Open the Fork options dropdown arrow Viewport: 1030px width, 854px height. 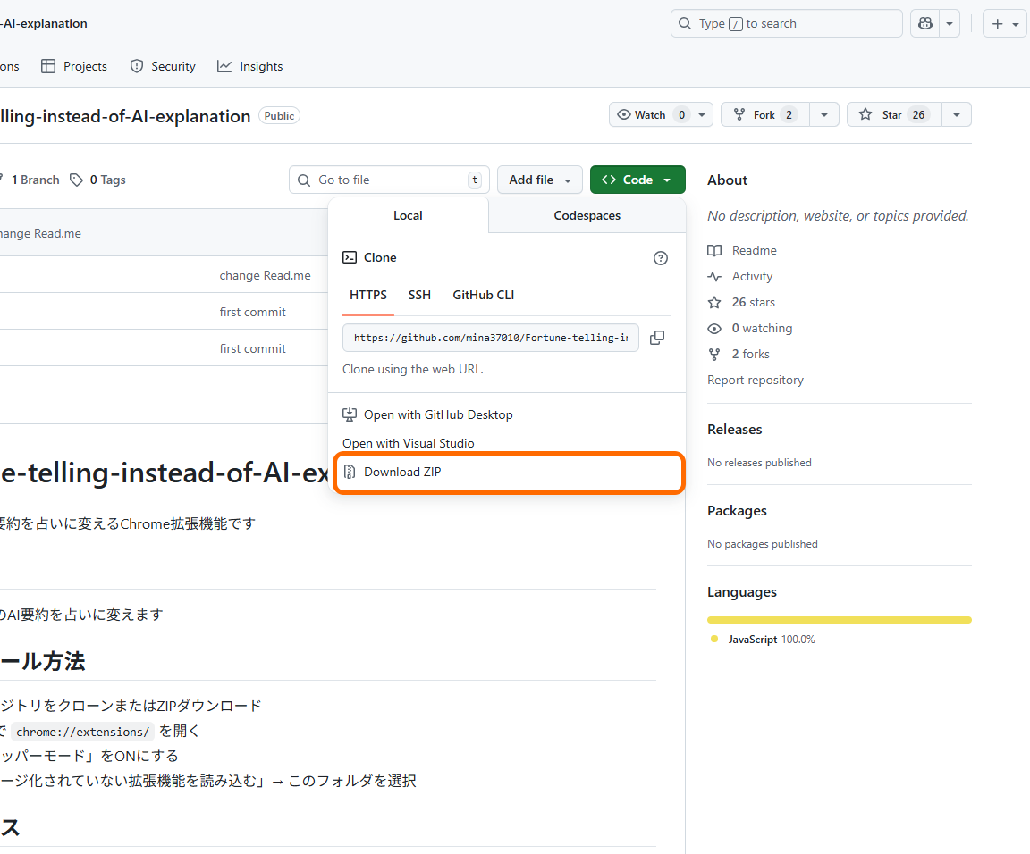(823, 114)
